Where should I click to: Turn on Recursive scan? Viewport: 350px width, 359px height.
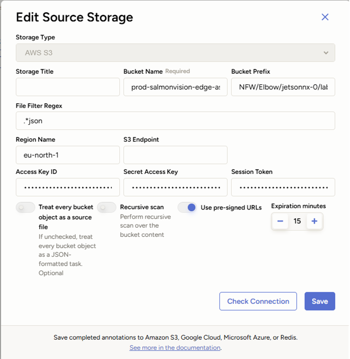click(106, 207)
